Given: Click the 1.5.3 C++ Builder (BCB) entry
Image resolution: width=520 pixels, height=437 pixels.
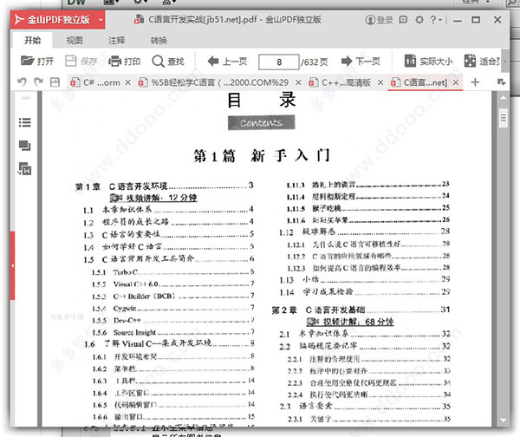Looking at the screenshot, I should point(173,296).
